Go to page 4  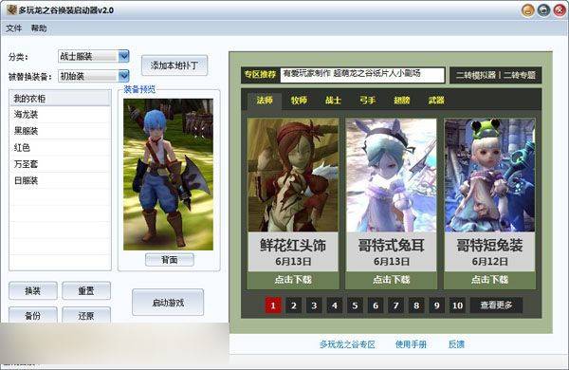335,305
